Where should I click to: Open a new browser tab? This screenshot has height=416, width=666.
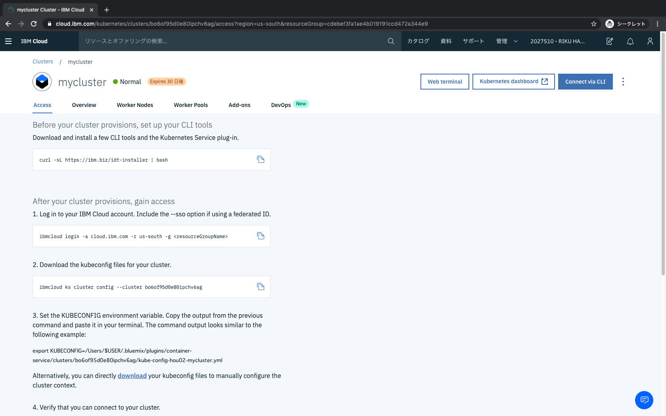coord(107,10)
